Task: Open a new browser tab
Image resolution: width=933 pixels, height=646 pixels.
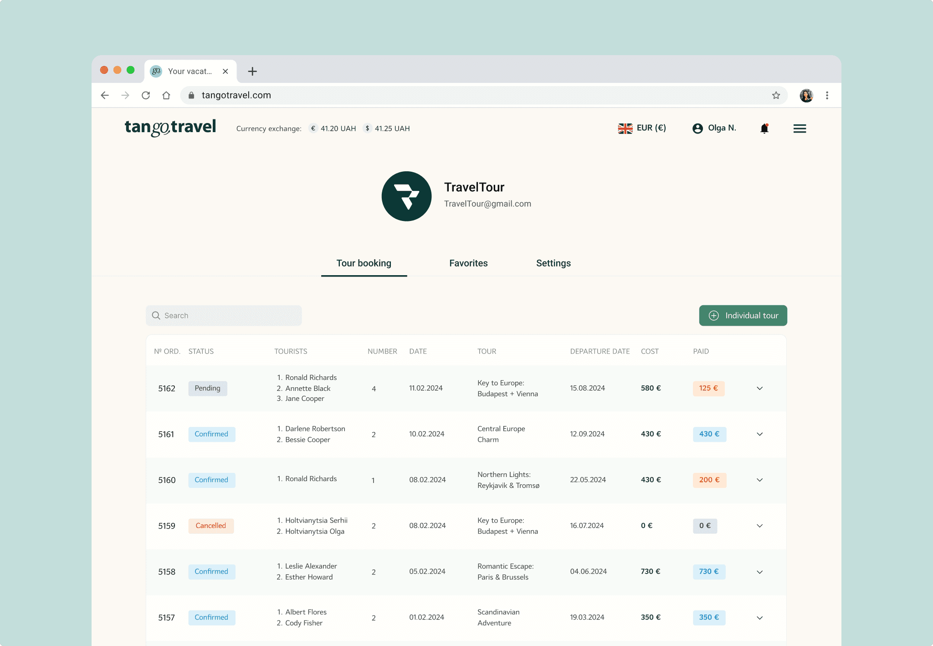Action: coord(252,71)
